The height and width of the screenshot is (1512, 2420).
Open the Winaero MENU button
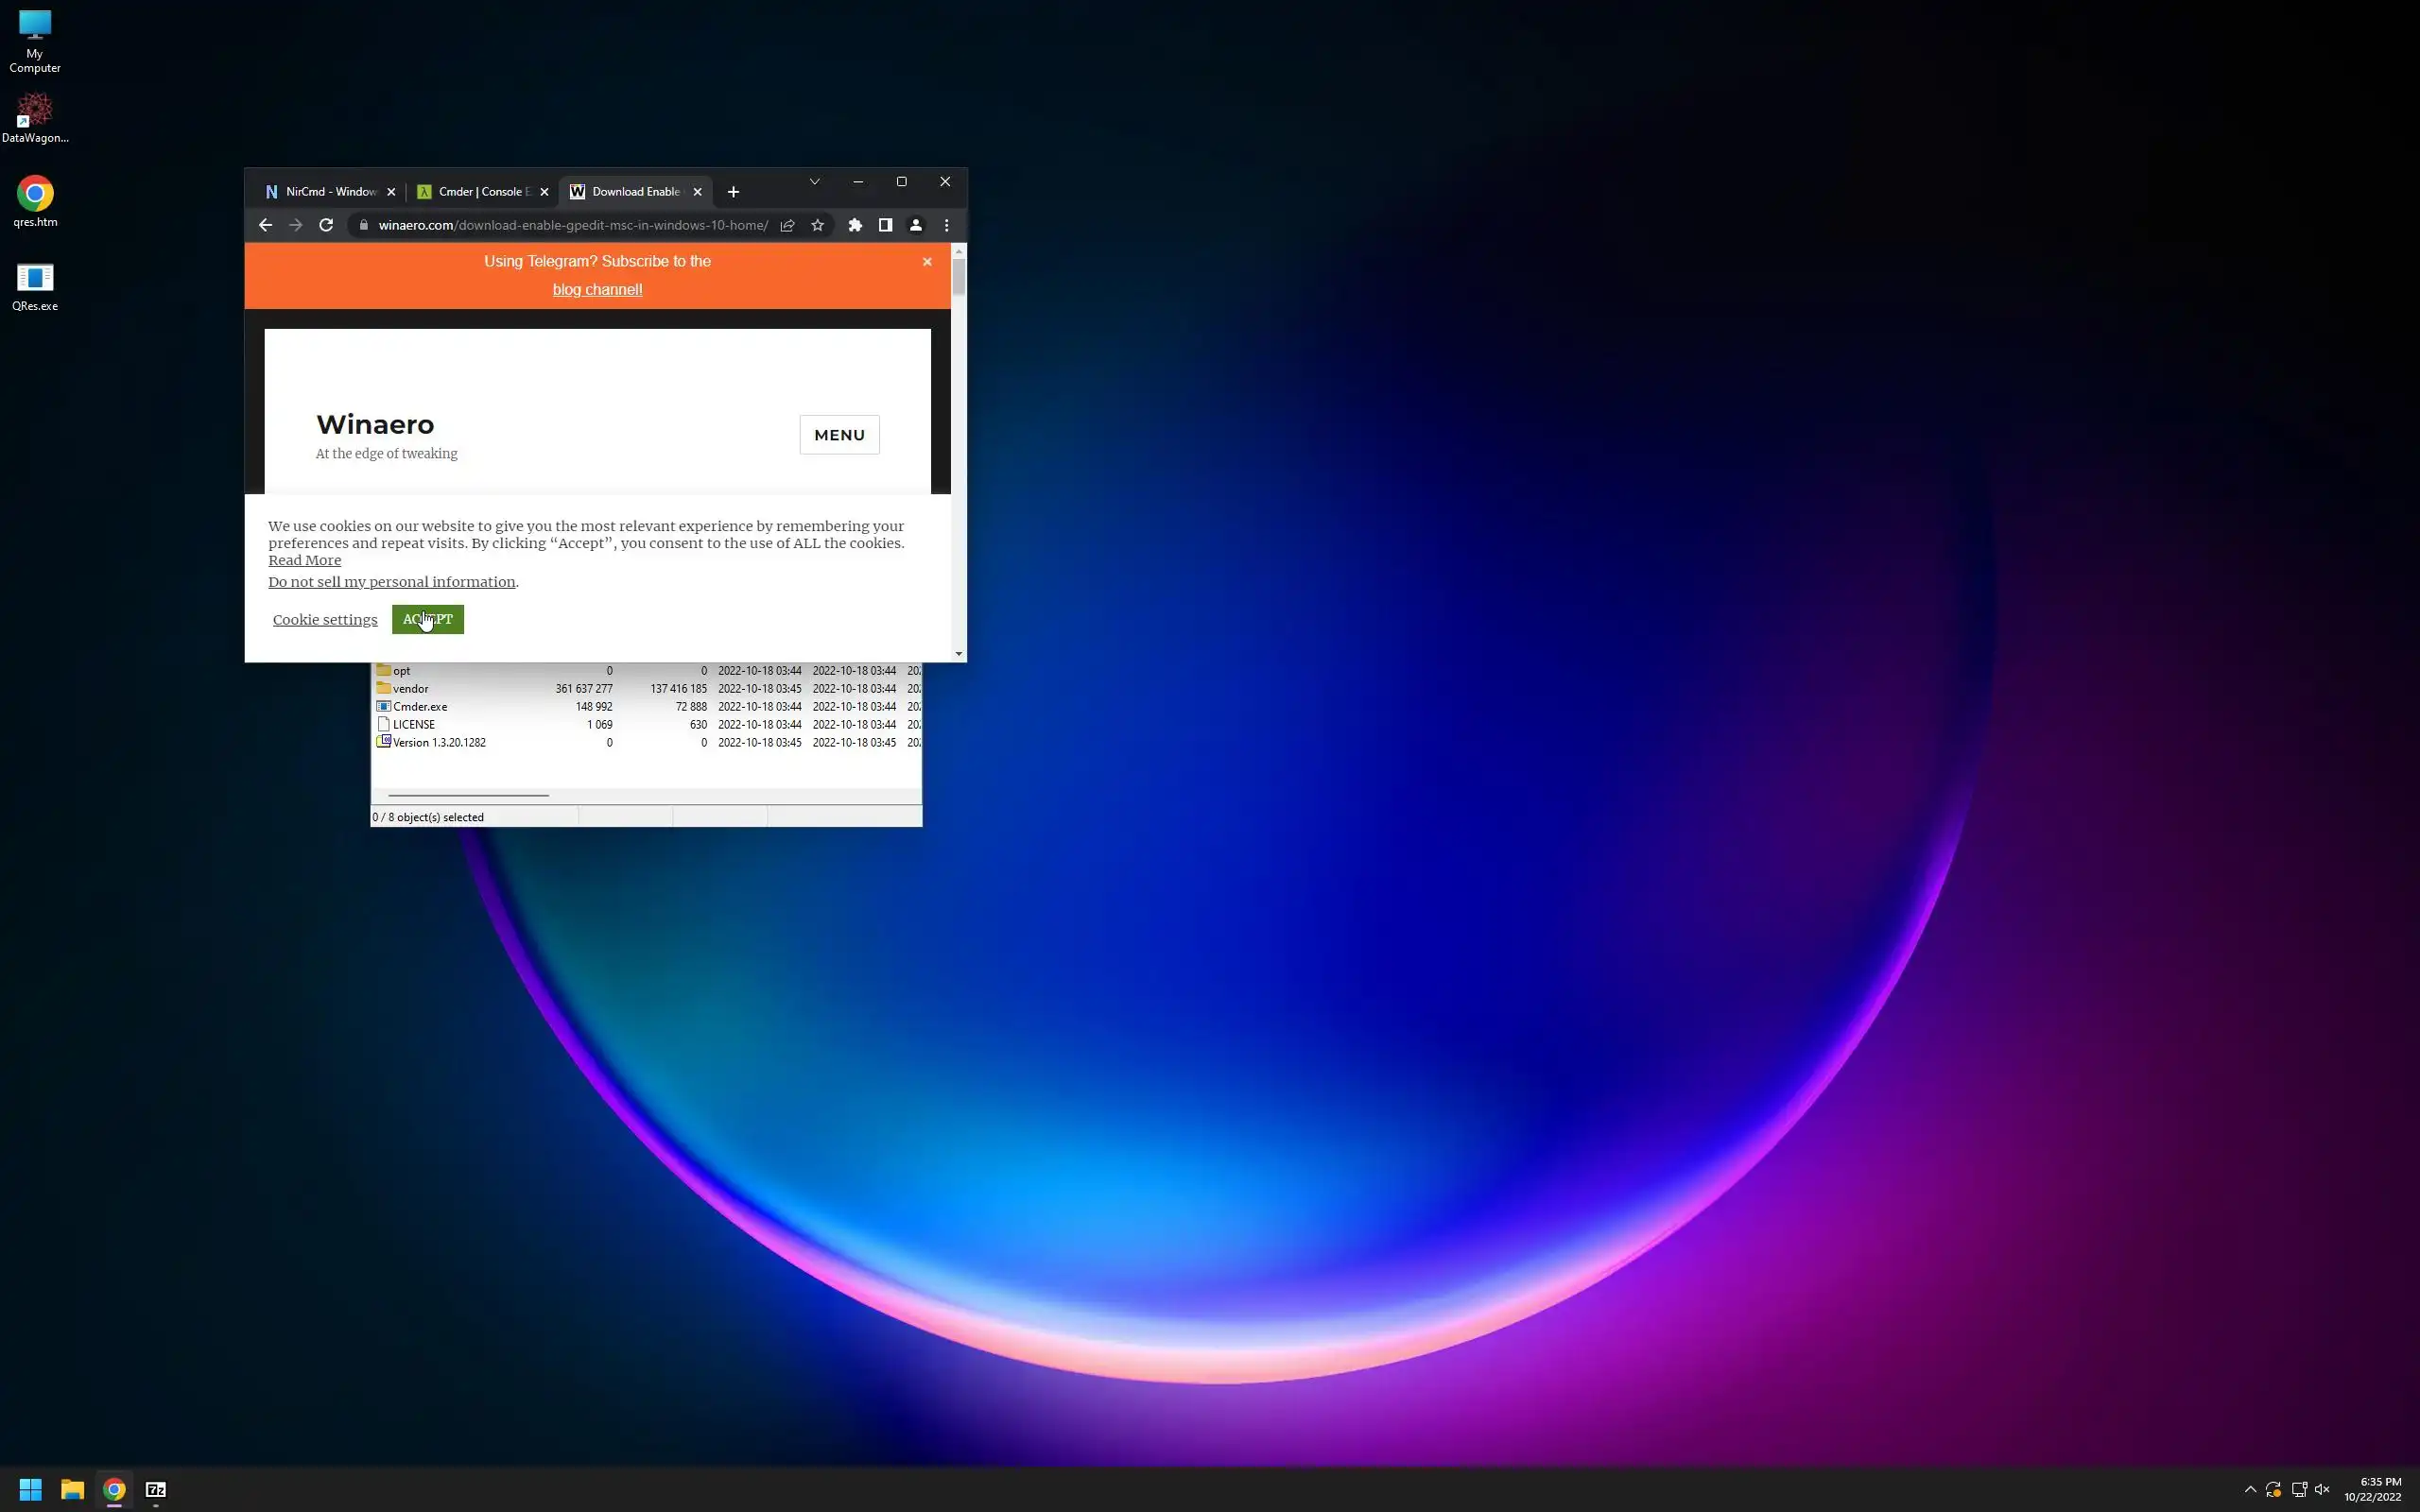tap(839, 435)
